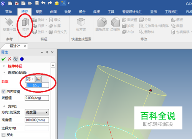Image resolution: width=192 pixels, height=139 pixels.
Task: Close the 设计2* document tab
Action: (x=25, y=46)
